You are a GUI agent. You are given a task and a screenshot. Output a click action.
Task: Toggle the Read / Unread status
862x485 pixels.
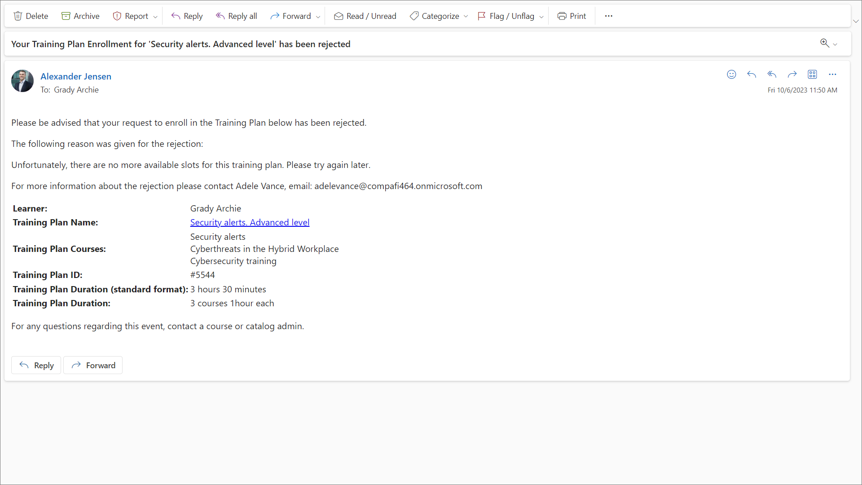(x=365, y=16)
